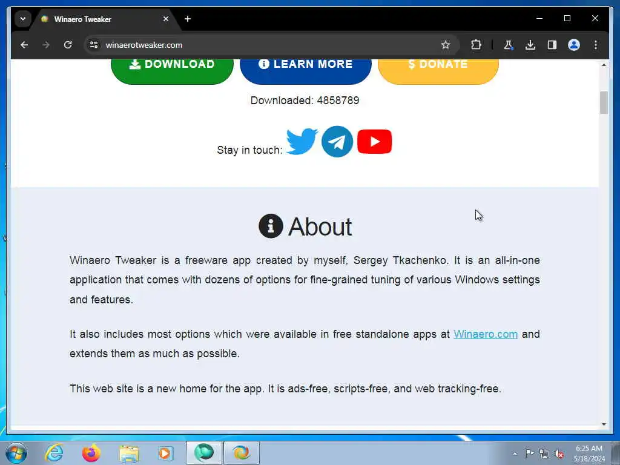This screenshot has height=465, width=620.
Task: Open the YouTube icon
Action: [374, 142]
